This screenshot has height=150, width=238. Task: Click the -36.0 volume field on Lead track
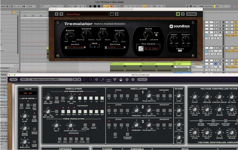pyautogui.click(x=209, y=67)
